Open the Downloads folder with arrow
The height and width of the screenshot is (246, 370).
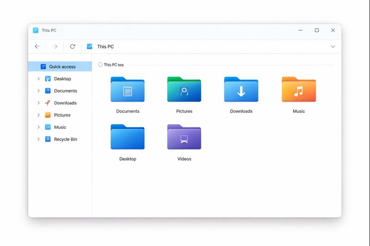coord(241,89)
